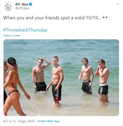
Task: Expand the tweet options chevron
Action: click(x=117, y=4)
